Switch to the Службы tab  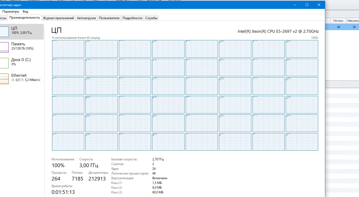point(151,18)
